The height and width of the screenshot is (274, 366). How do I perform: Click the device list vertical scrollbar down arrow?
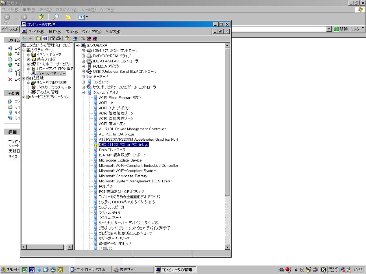click(228, 247)
